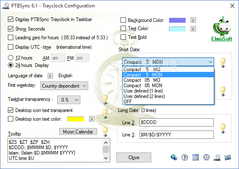This screenshot has height=169, width=239.
Task: Click the lightbulb hint beside Short Date combo
Action: point(223,63)
